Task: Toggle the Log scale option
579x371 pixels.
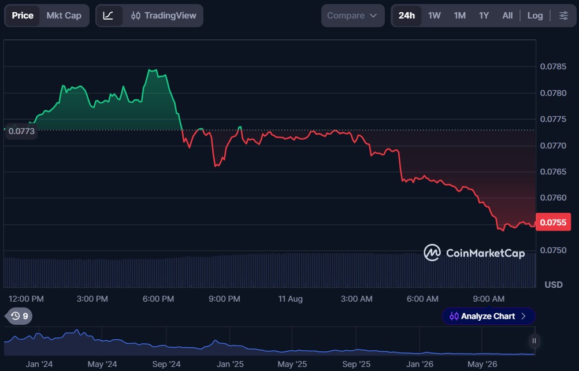Action: 535,16
